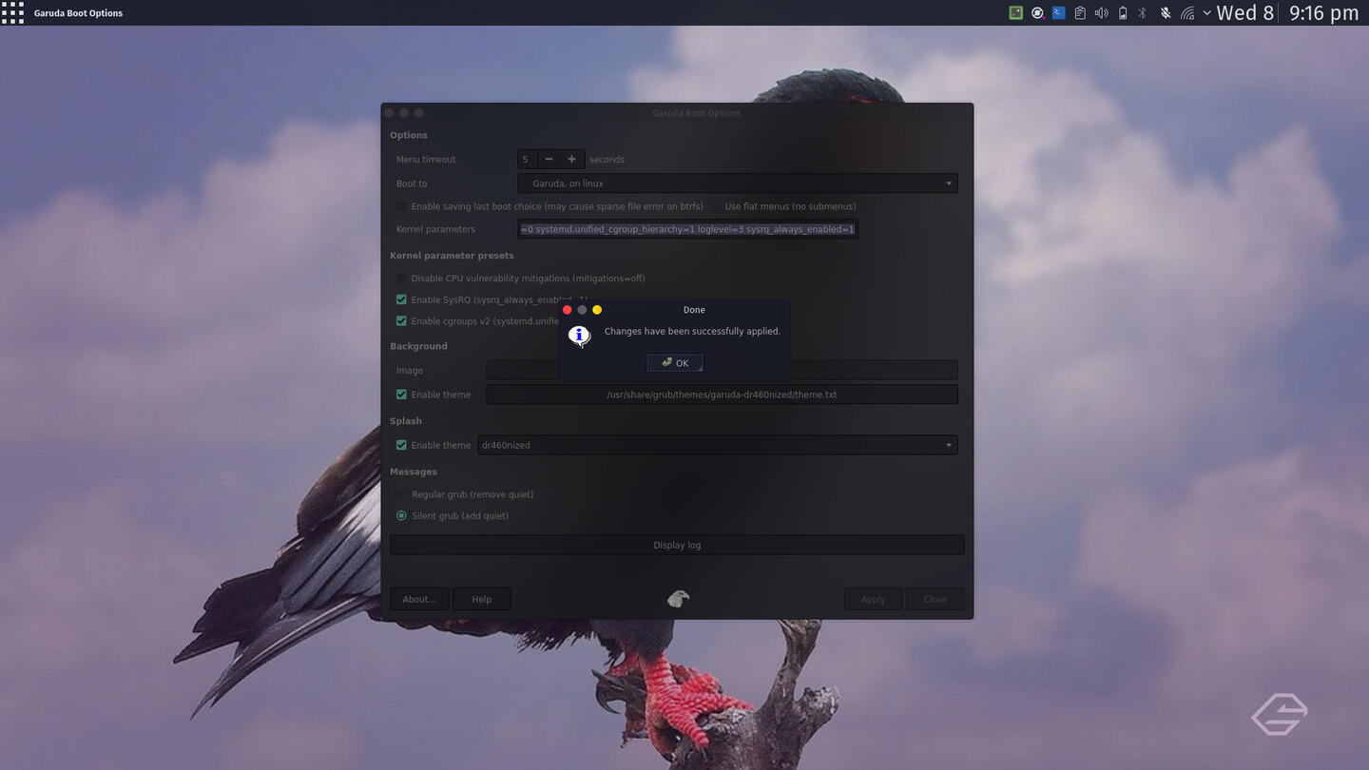Screen dimensions: 1369x770
Task: Toggle Disable CPU vulnerability mitigations checkbox
Action: click(x=401, y=279)
